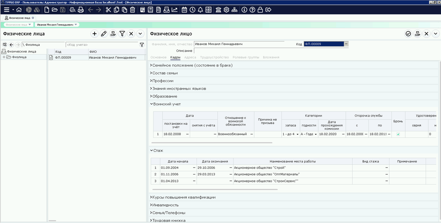This screenshot has width=441, height=223.
Task: Expand Состав семьи section
Action: (151, 73)
